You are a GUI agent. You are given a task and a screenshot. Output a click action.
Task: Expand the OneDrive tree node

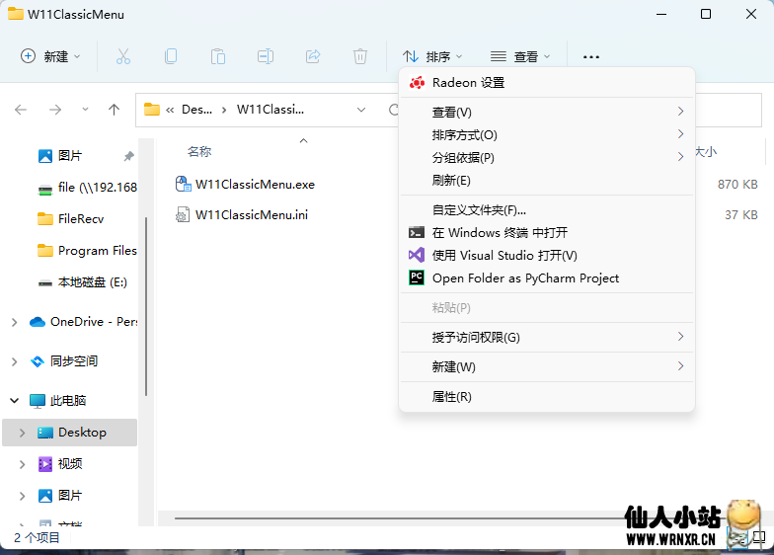click(x=14, y=322)
